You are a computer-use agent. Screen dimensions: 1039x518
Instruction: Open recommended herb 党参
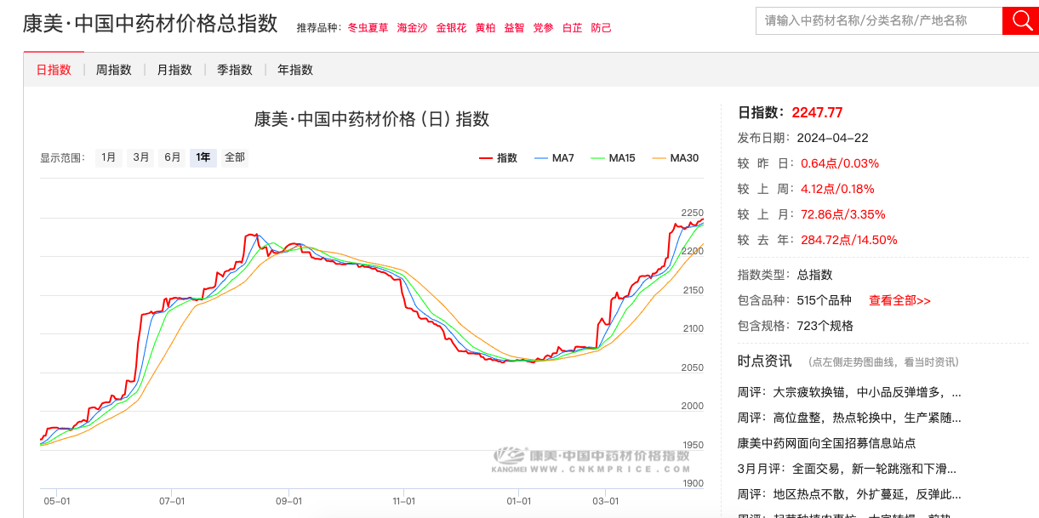[543, 28]
